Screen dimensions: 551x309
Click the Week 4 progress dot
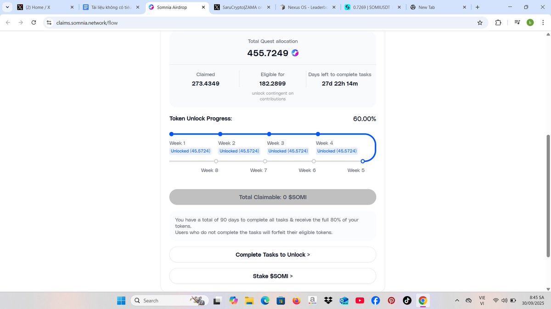click(x=318, y=134)
